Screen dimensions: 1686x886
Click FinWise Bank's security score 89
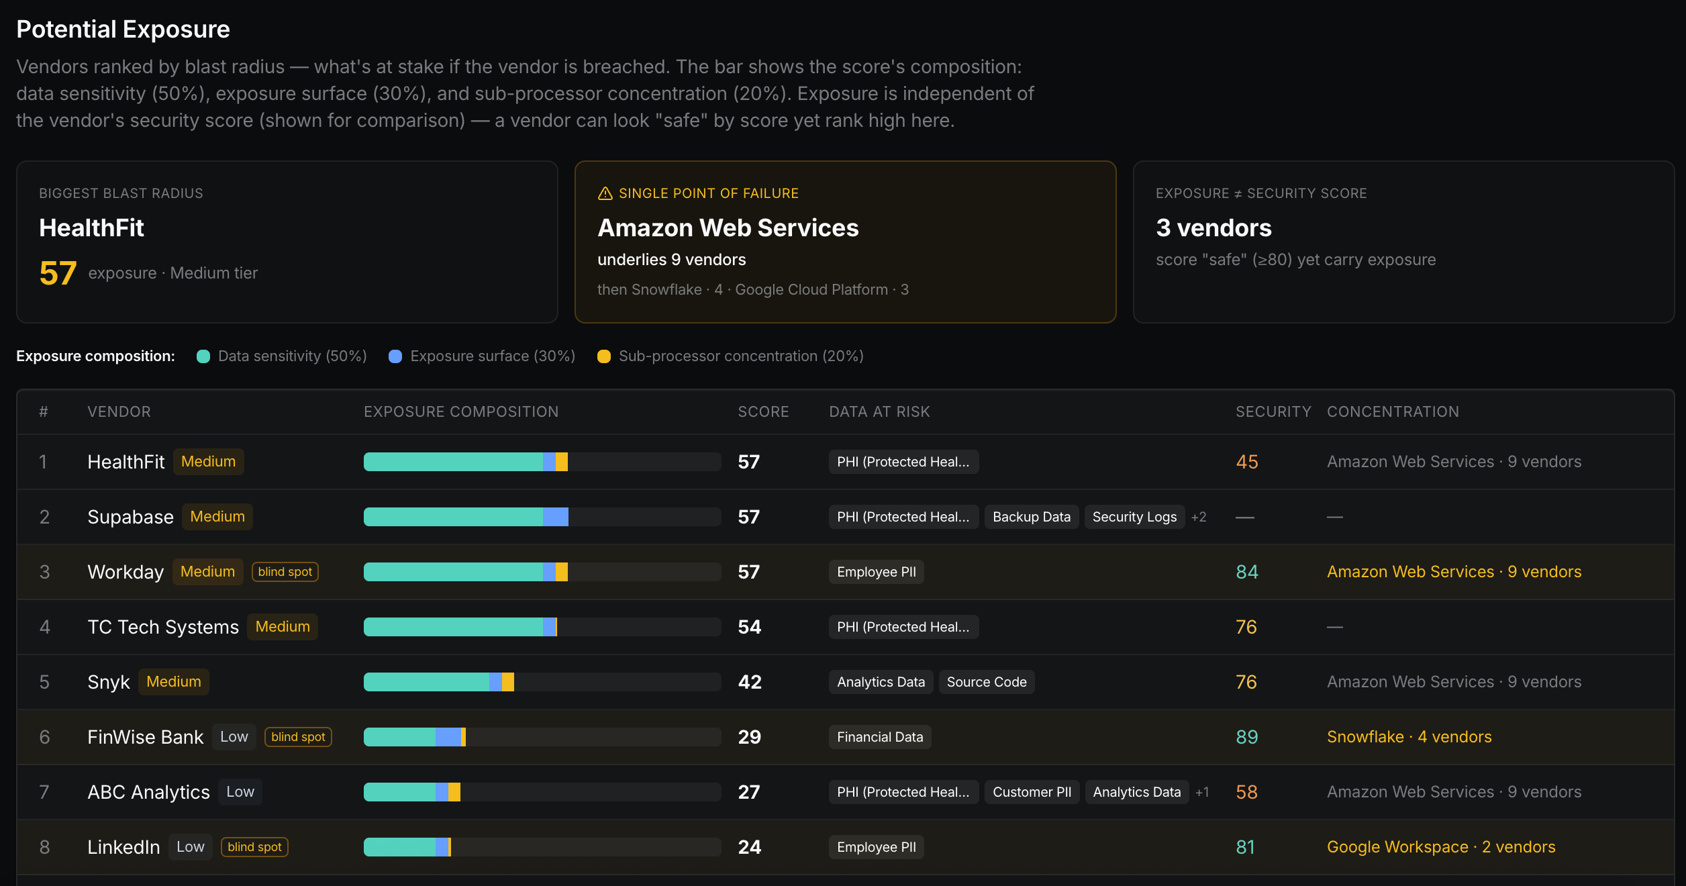pos(1247,737)
